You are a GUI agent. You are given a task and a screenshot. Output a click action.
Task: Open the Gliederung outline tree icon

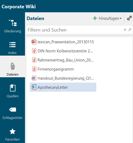coord(13,23)
